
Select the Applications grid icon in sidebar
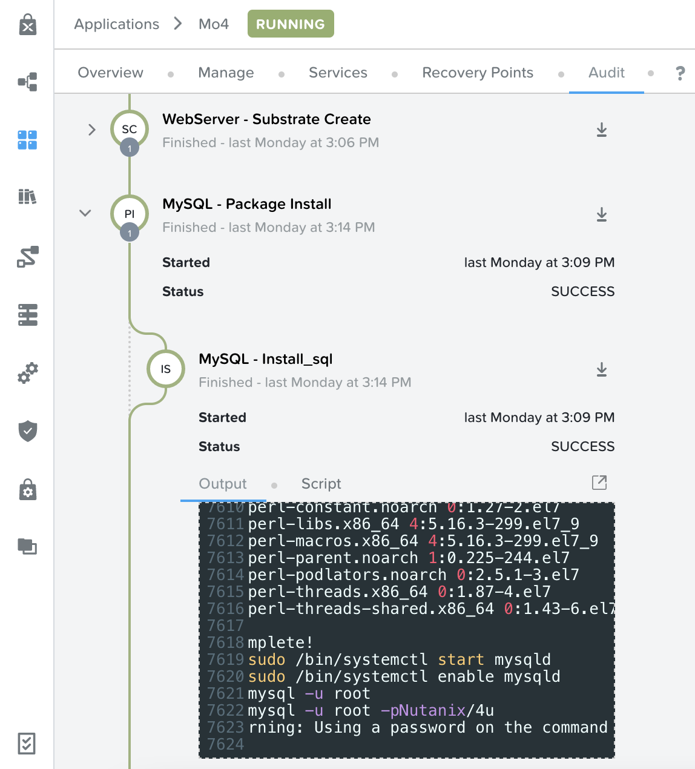28,140
